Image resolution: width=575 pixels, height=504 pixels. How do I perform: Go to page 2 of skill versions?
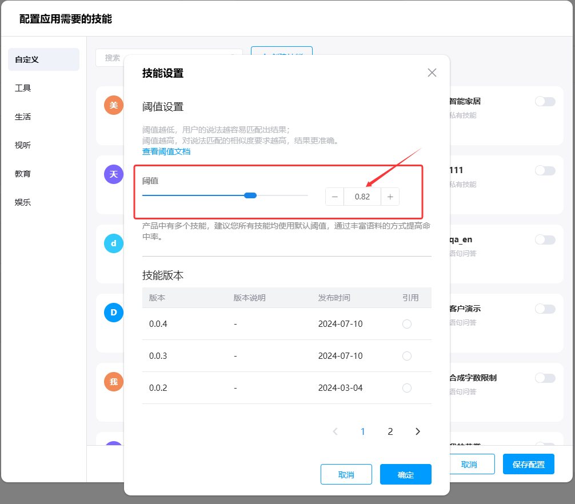pos(390,431)
